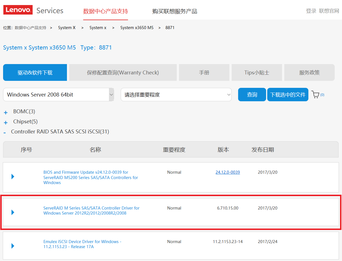The width and height of the screenshot is (342, 261).
Task: Expand the BOMC(3) category
Action: [6, 113]
